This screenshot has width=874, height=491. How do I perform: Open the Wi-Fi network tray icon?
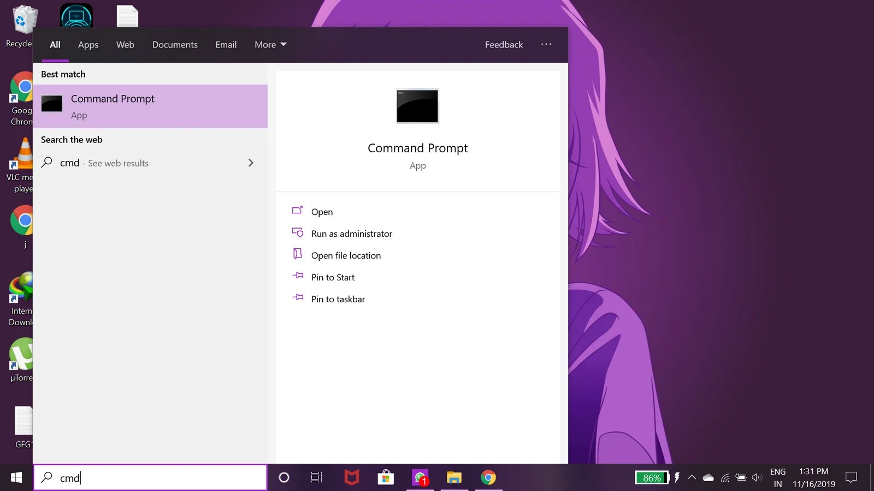coord(725,477)
